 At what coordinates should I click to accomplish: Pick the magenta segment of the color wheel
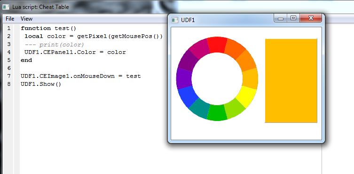[x=199, y=48]
